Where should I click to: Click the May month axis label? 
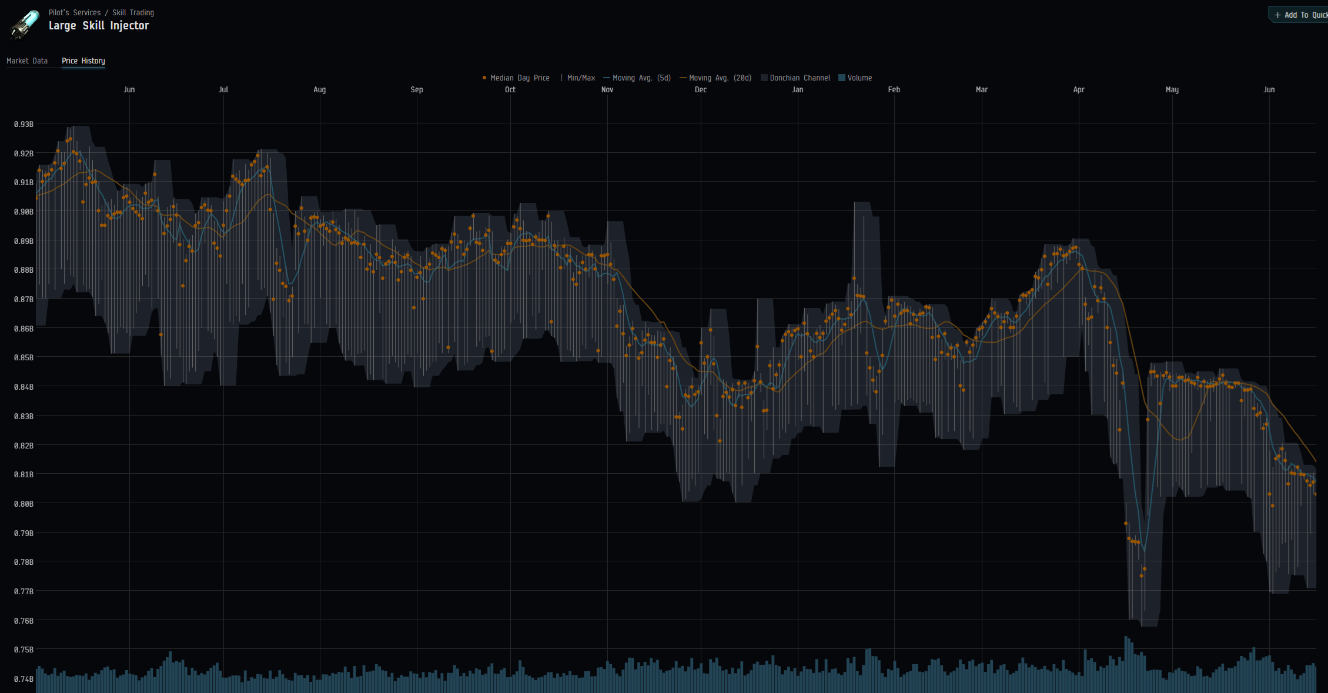(x=1172, y=89)
